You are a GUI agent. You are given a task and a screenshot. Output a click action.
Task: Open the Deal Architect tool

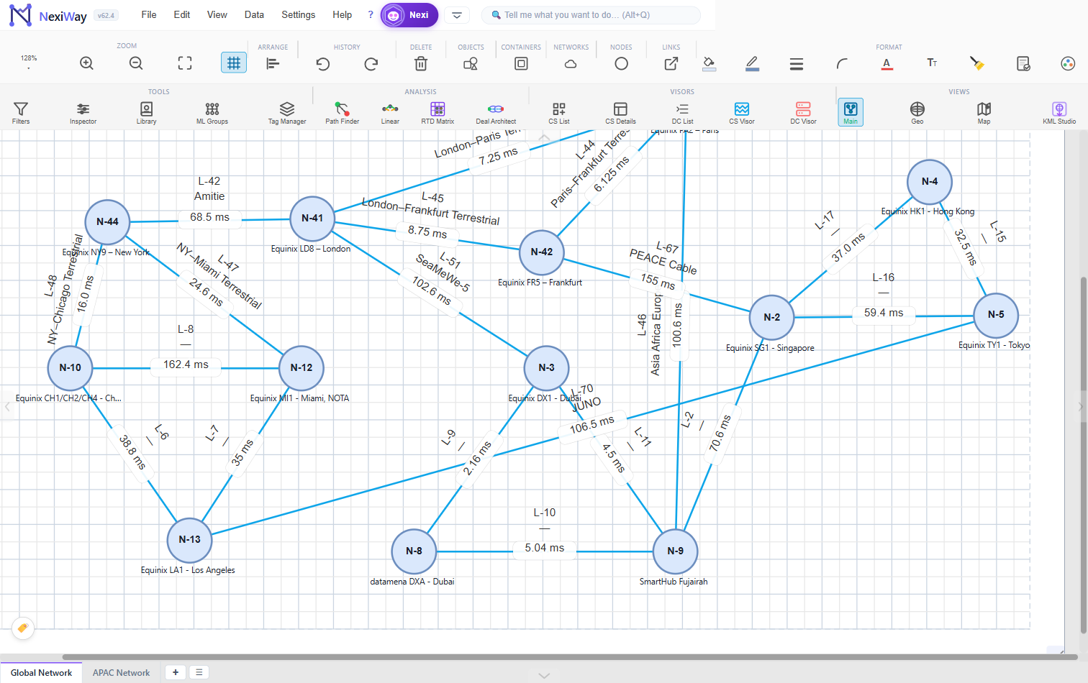point(496,112)
